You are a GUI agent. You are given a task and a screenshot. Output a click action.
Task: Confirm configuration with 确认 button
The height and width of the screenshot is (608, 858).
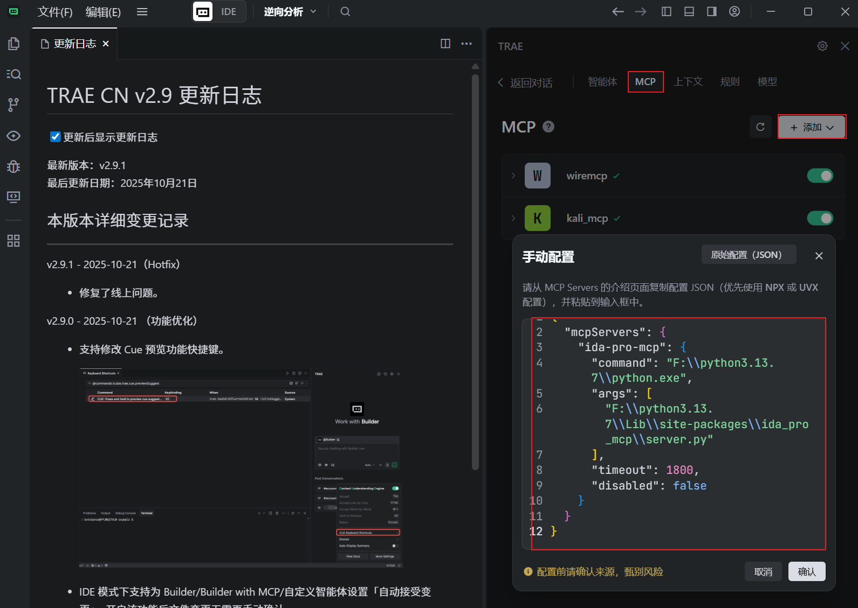click(807, 572)
